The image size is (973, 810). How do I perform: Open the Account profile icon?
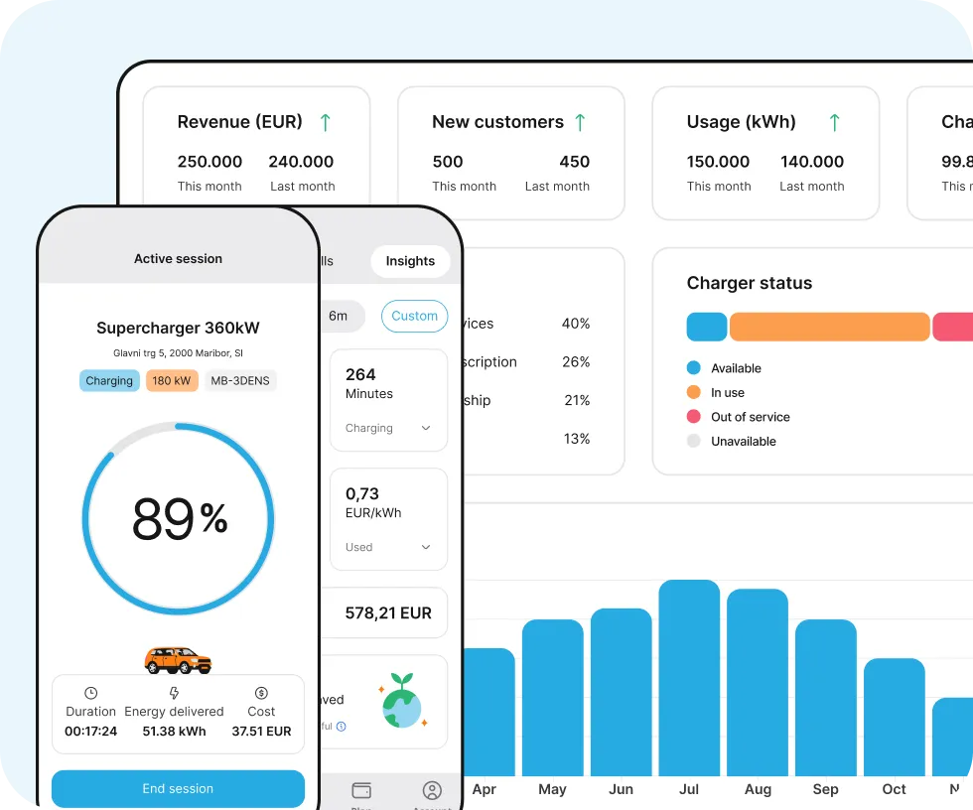pos(432,790)
